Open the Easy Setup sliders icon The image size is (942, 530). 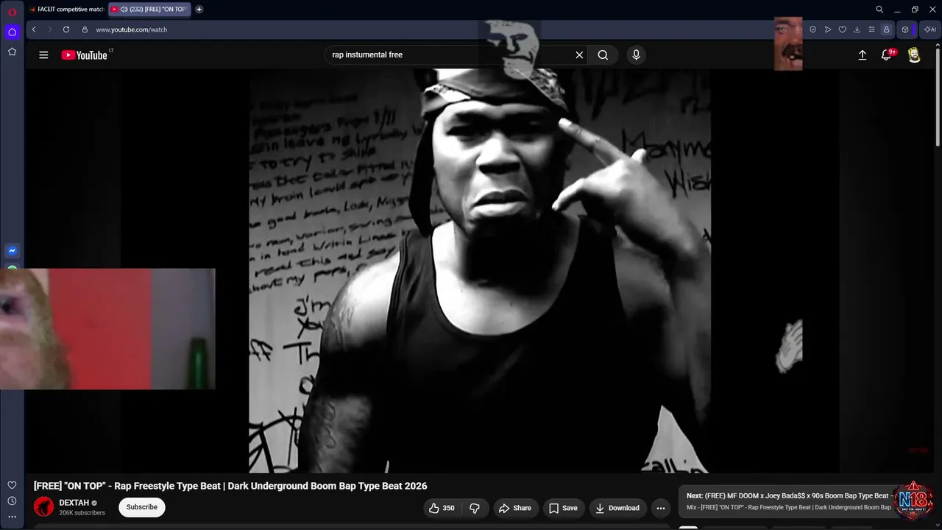point(871,29)
